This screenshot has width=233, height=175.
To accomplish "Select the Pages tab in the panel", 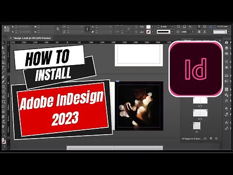I will pyautogui.click(x=188, y=40).
